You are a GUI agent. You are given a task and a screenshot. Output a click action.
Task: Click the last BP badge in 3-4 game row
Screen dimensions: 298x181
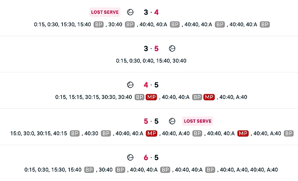coord(265,24)
